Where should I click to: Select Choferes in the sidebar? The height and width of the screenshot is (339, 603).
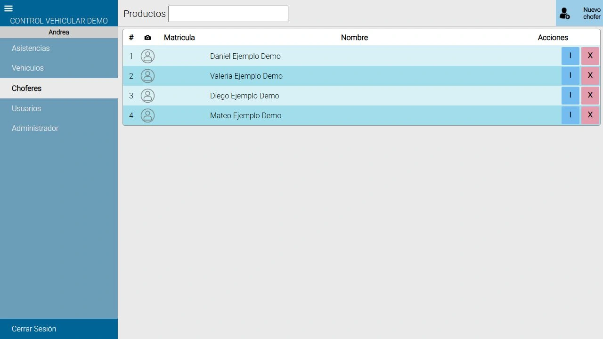point(59,88)
